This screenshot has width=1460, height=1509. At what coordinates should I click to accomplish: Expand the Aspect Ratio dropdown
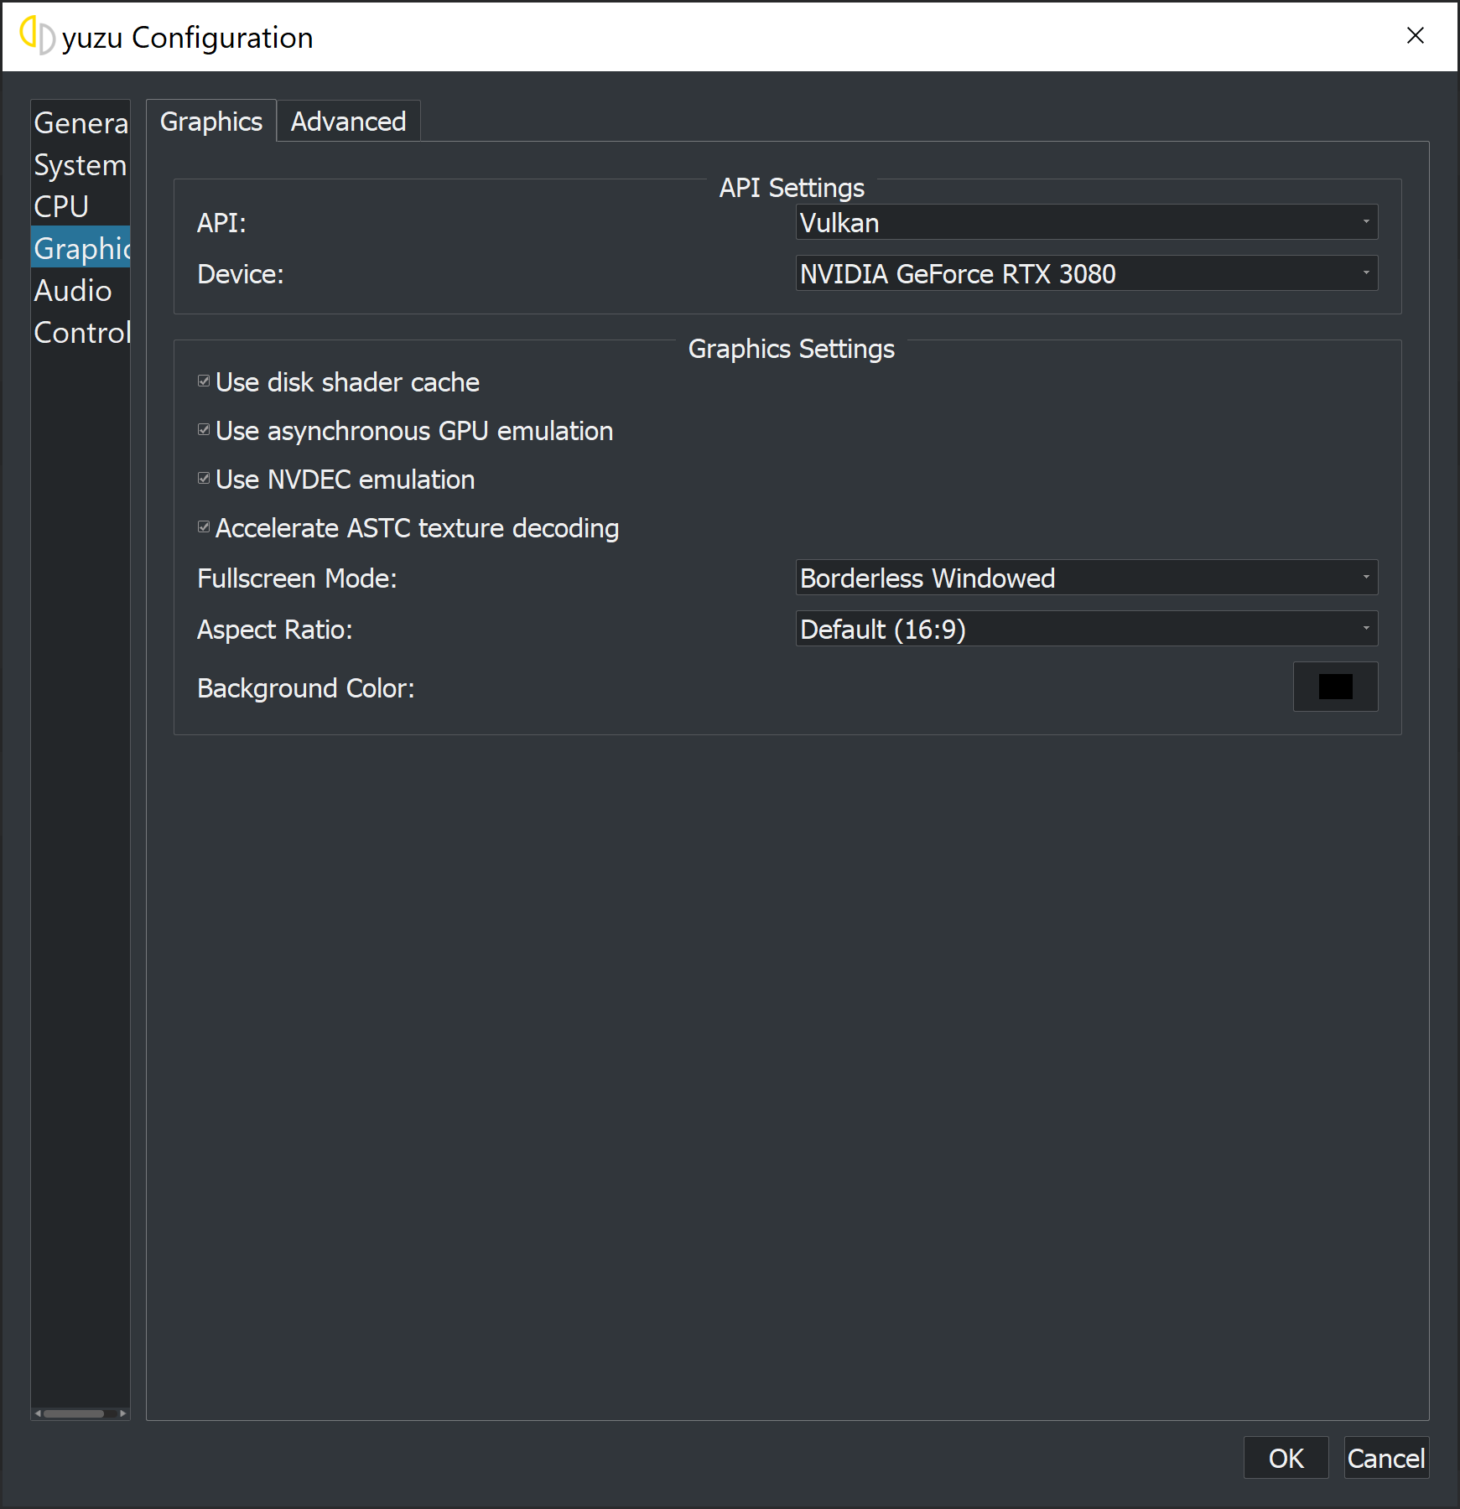(x=1086, y=629)
